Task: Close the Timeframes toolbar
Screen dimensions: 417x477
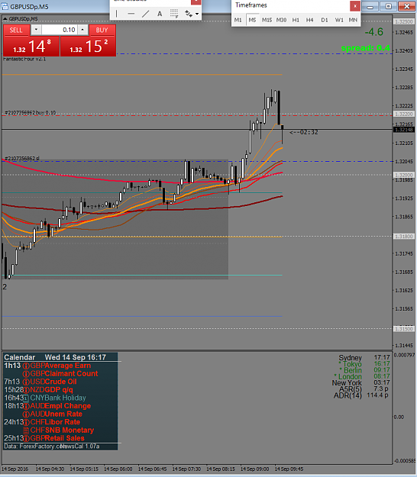Action: [355, 6]
